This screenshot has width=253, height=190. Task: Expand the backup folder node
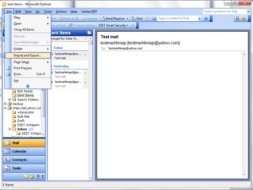(5, 104)
